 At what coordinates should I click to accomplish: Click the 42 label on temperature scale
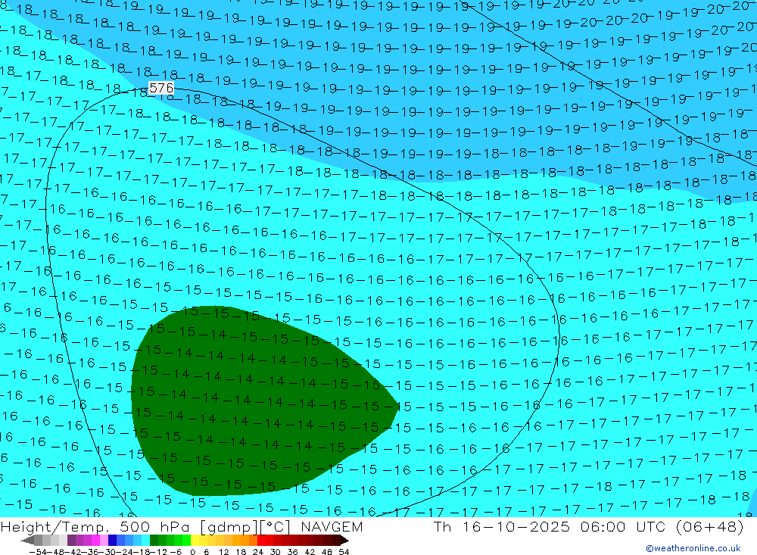pos(310,552)
